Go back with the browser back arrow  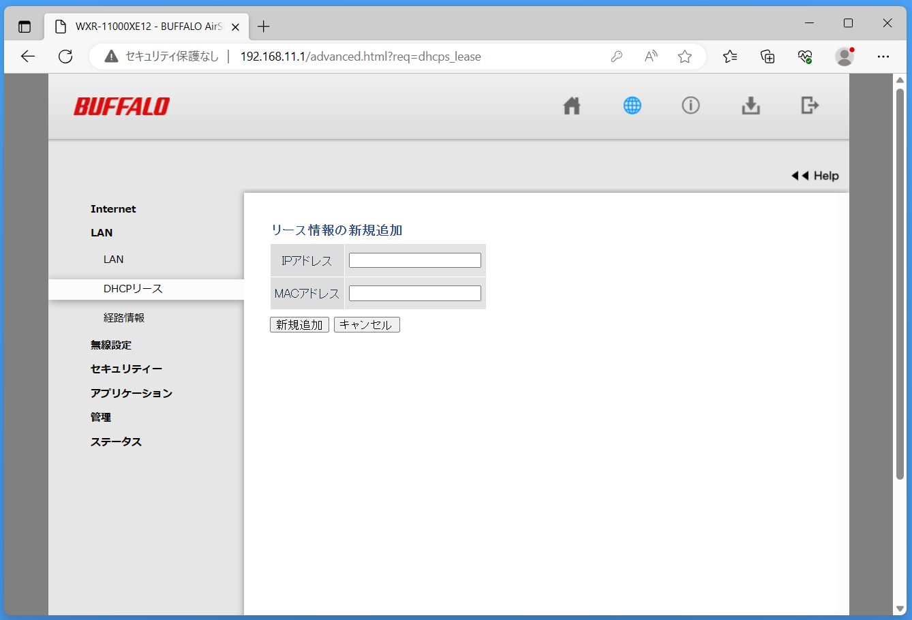click(x=28, y=57)
